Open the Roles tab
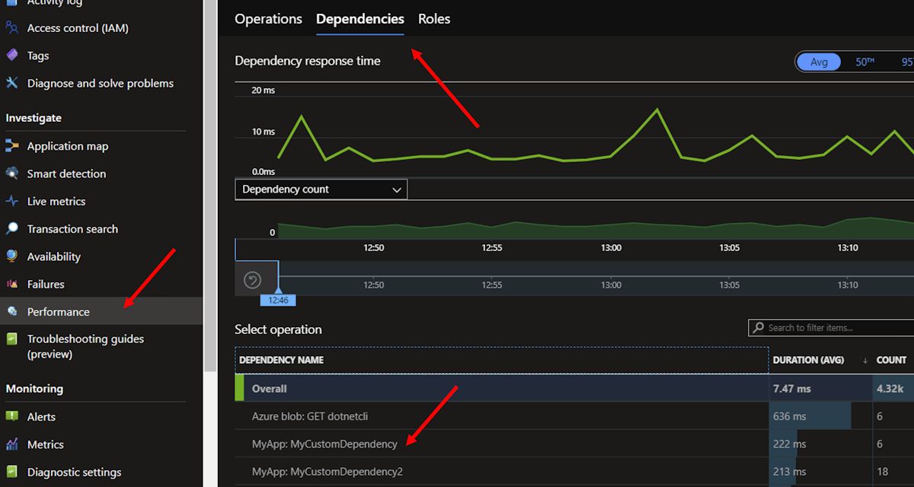Screen dimensions: 914x487 tap(433, 18)
